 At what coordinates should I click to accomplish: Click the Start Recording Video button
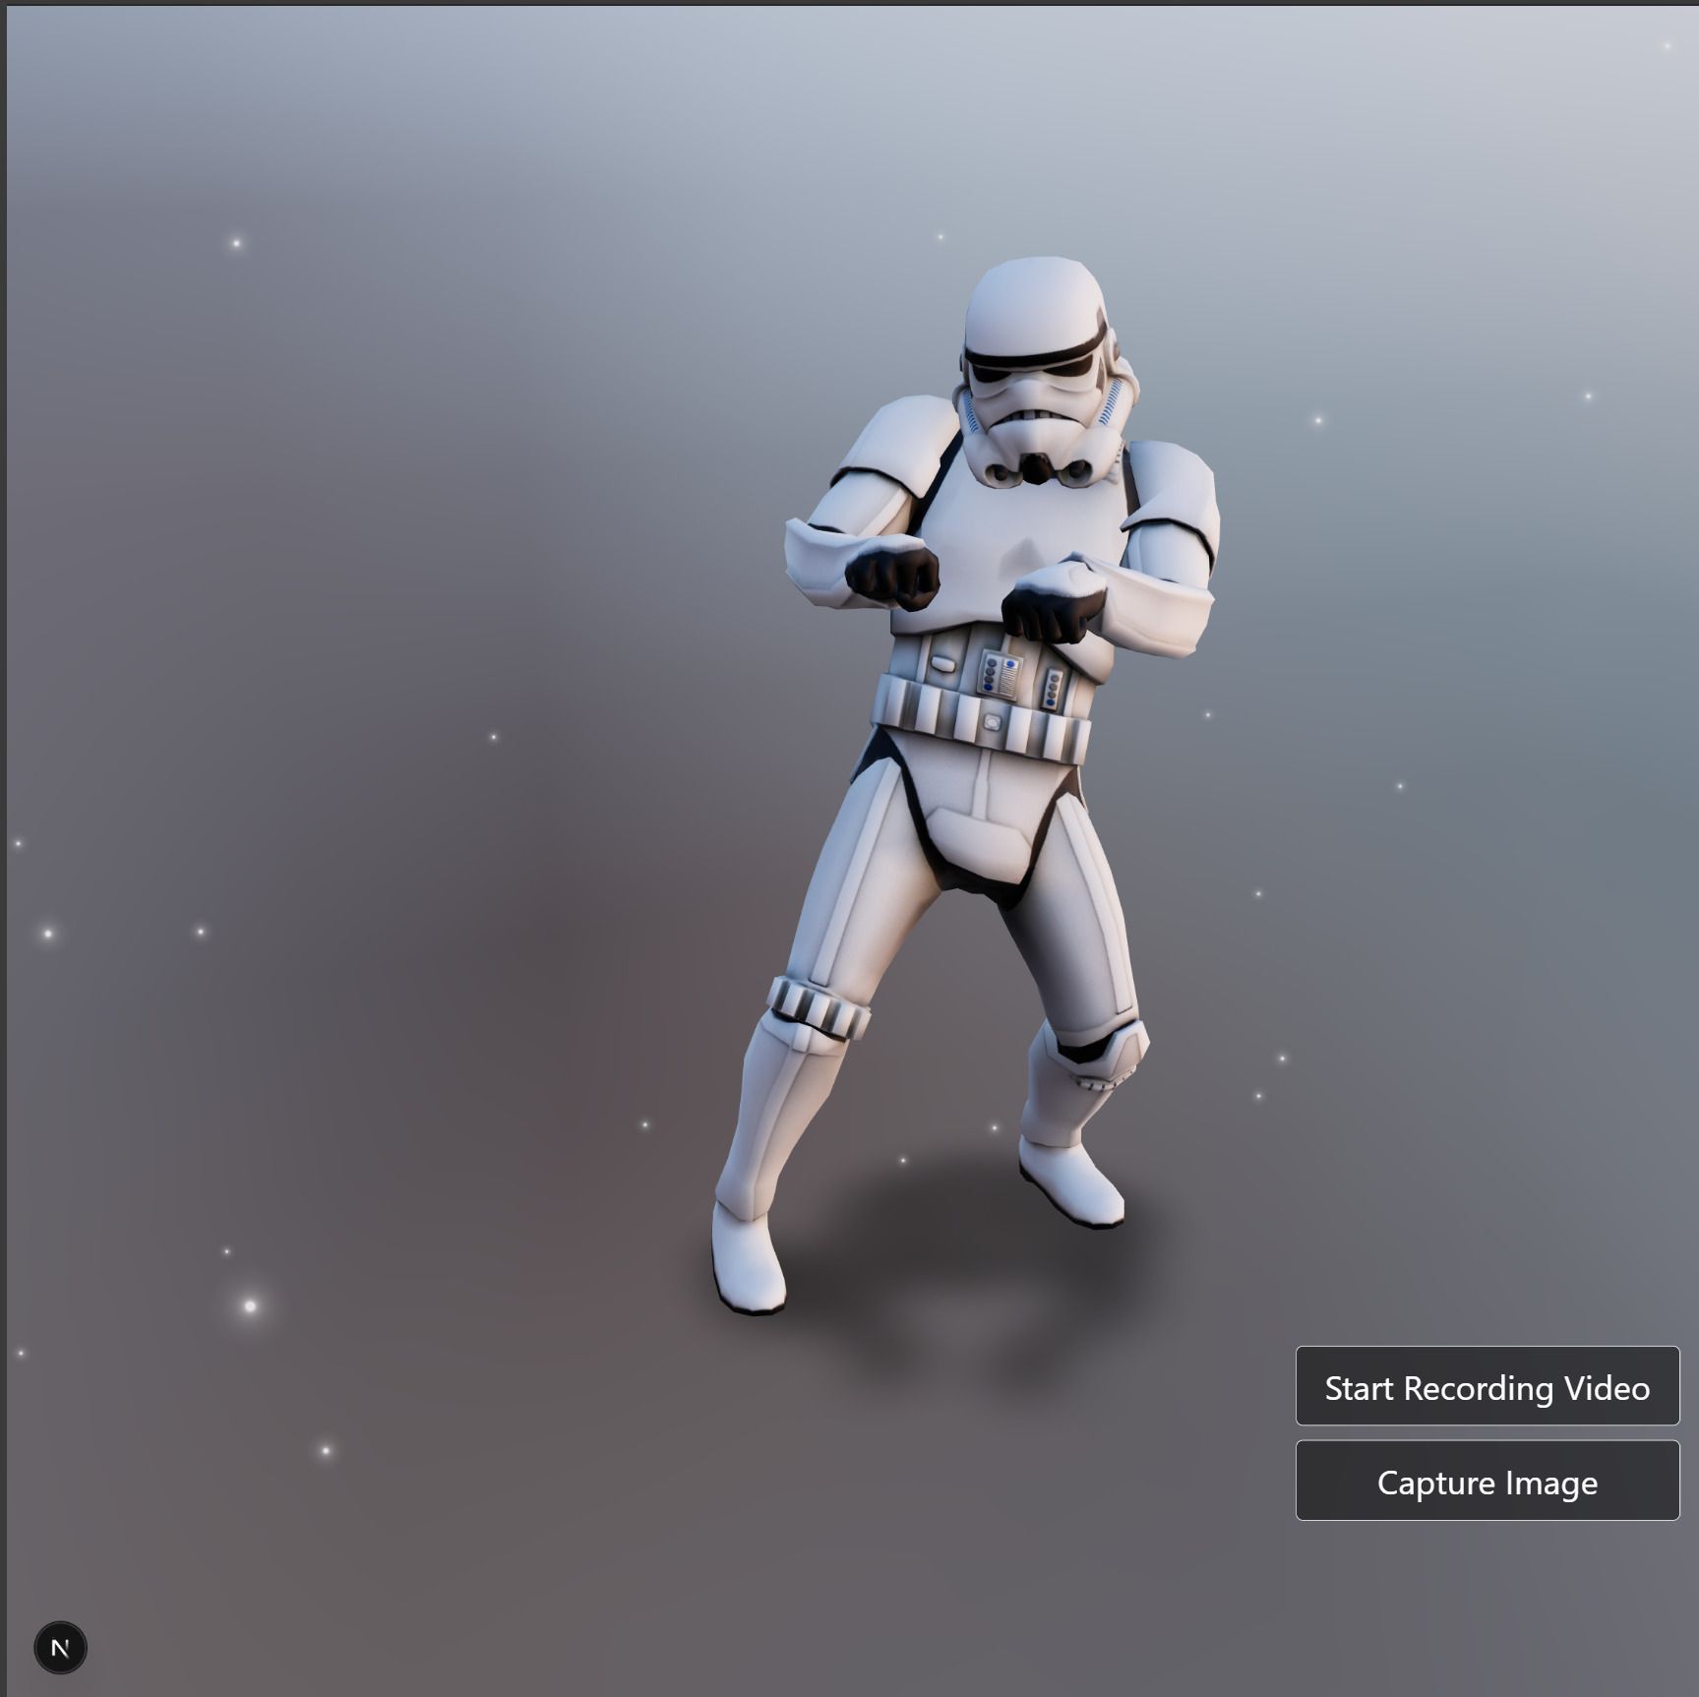pos(1487,1385)
